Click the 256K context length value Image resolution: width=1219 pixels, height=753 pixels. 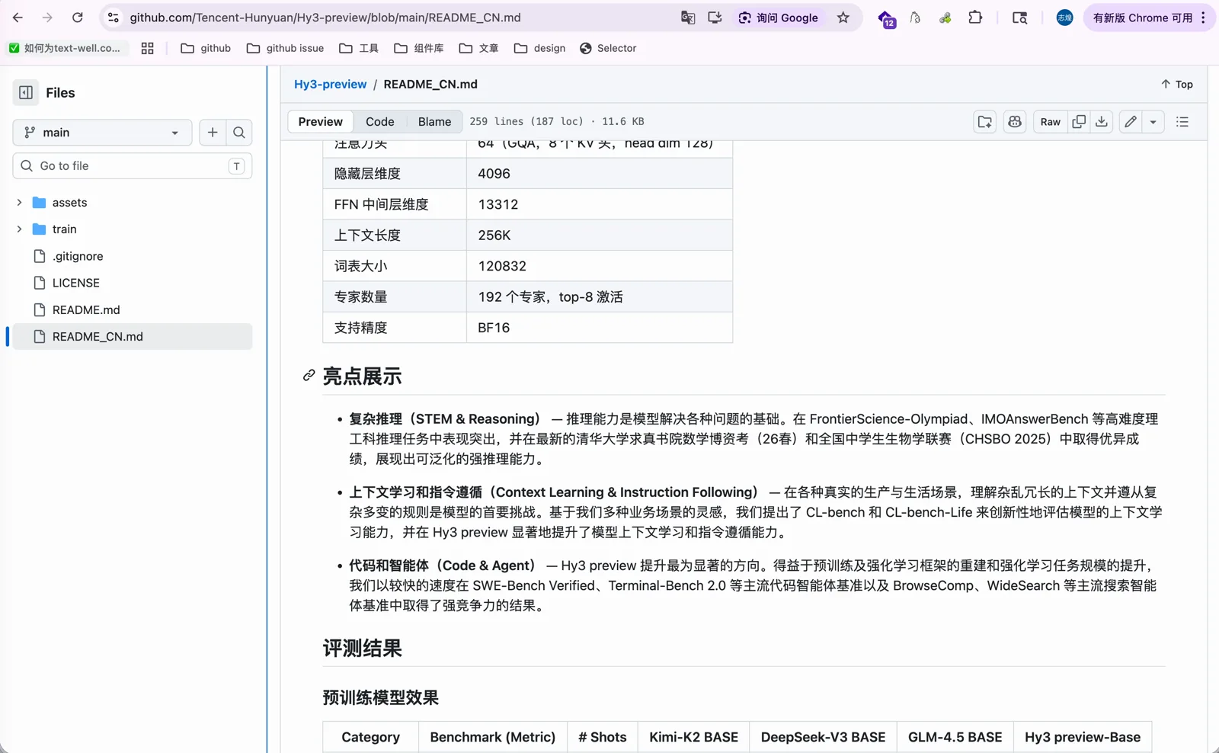(x=494, y=236)
